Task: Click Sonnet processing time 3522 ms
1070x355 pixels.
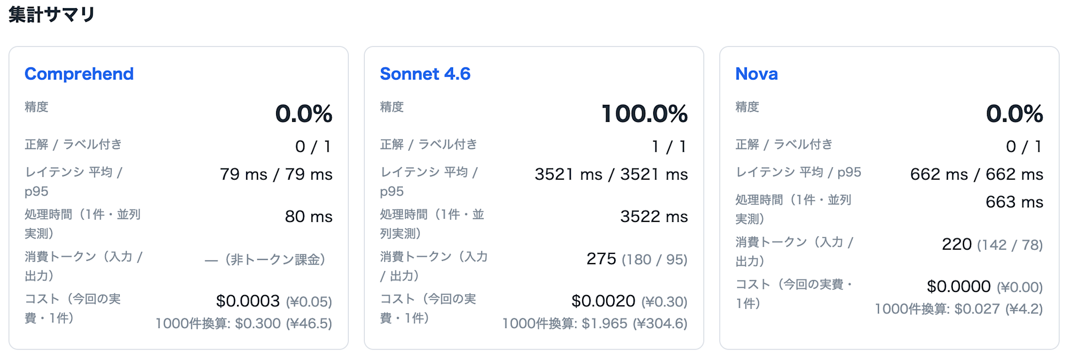Action: click(x=654, y=217)
